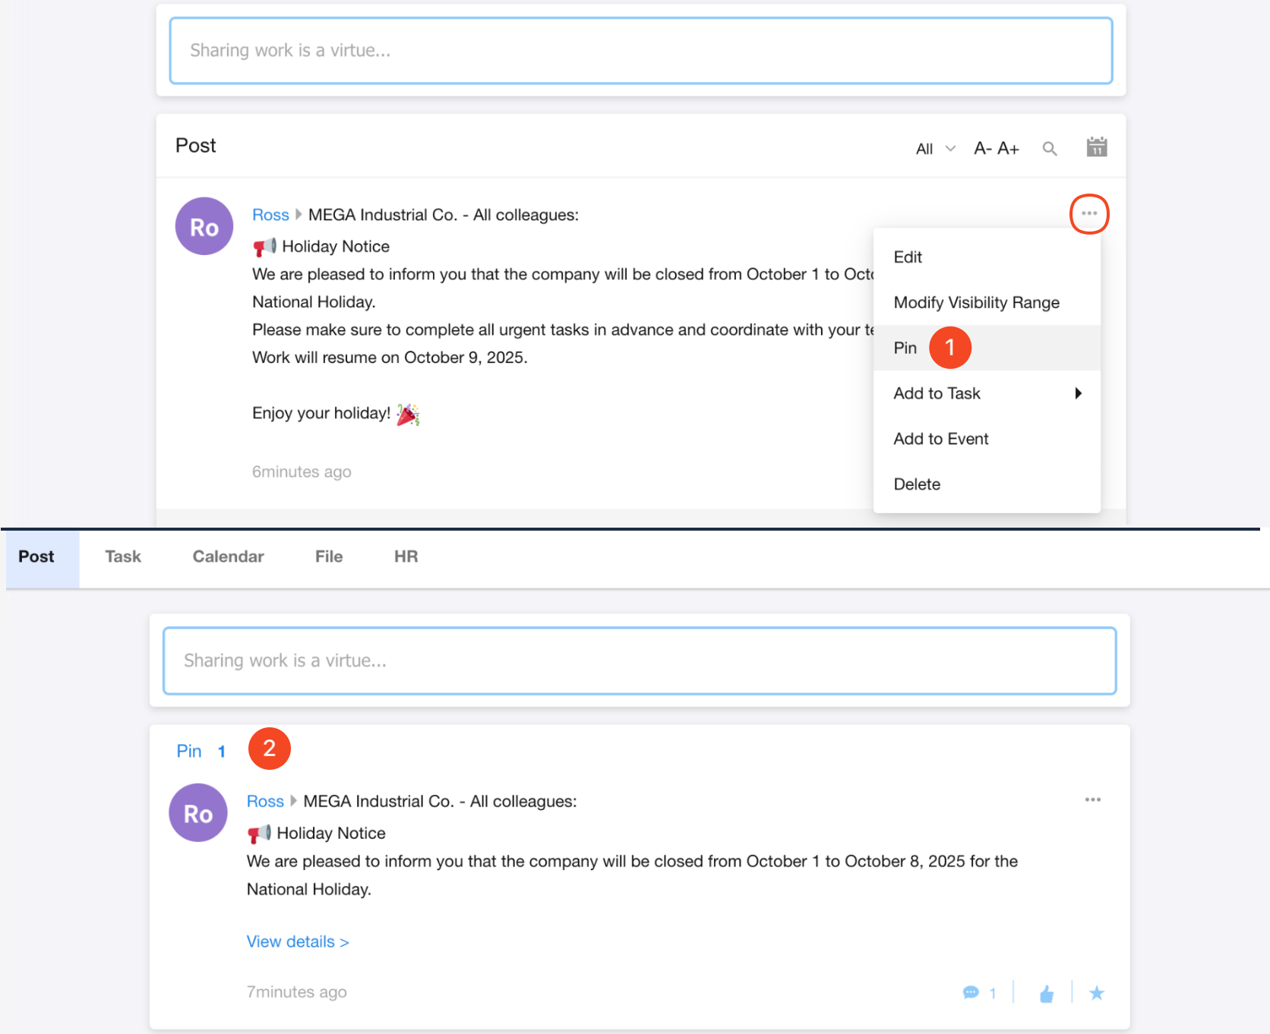Open the circled three-dot menu on top post

click(x=1088, y=214)
